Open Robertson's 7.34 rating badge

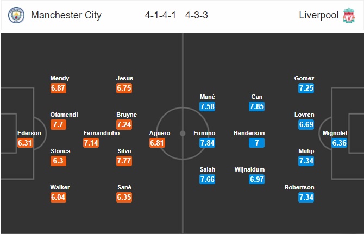click(x=306, y=198)
